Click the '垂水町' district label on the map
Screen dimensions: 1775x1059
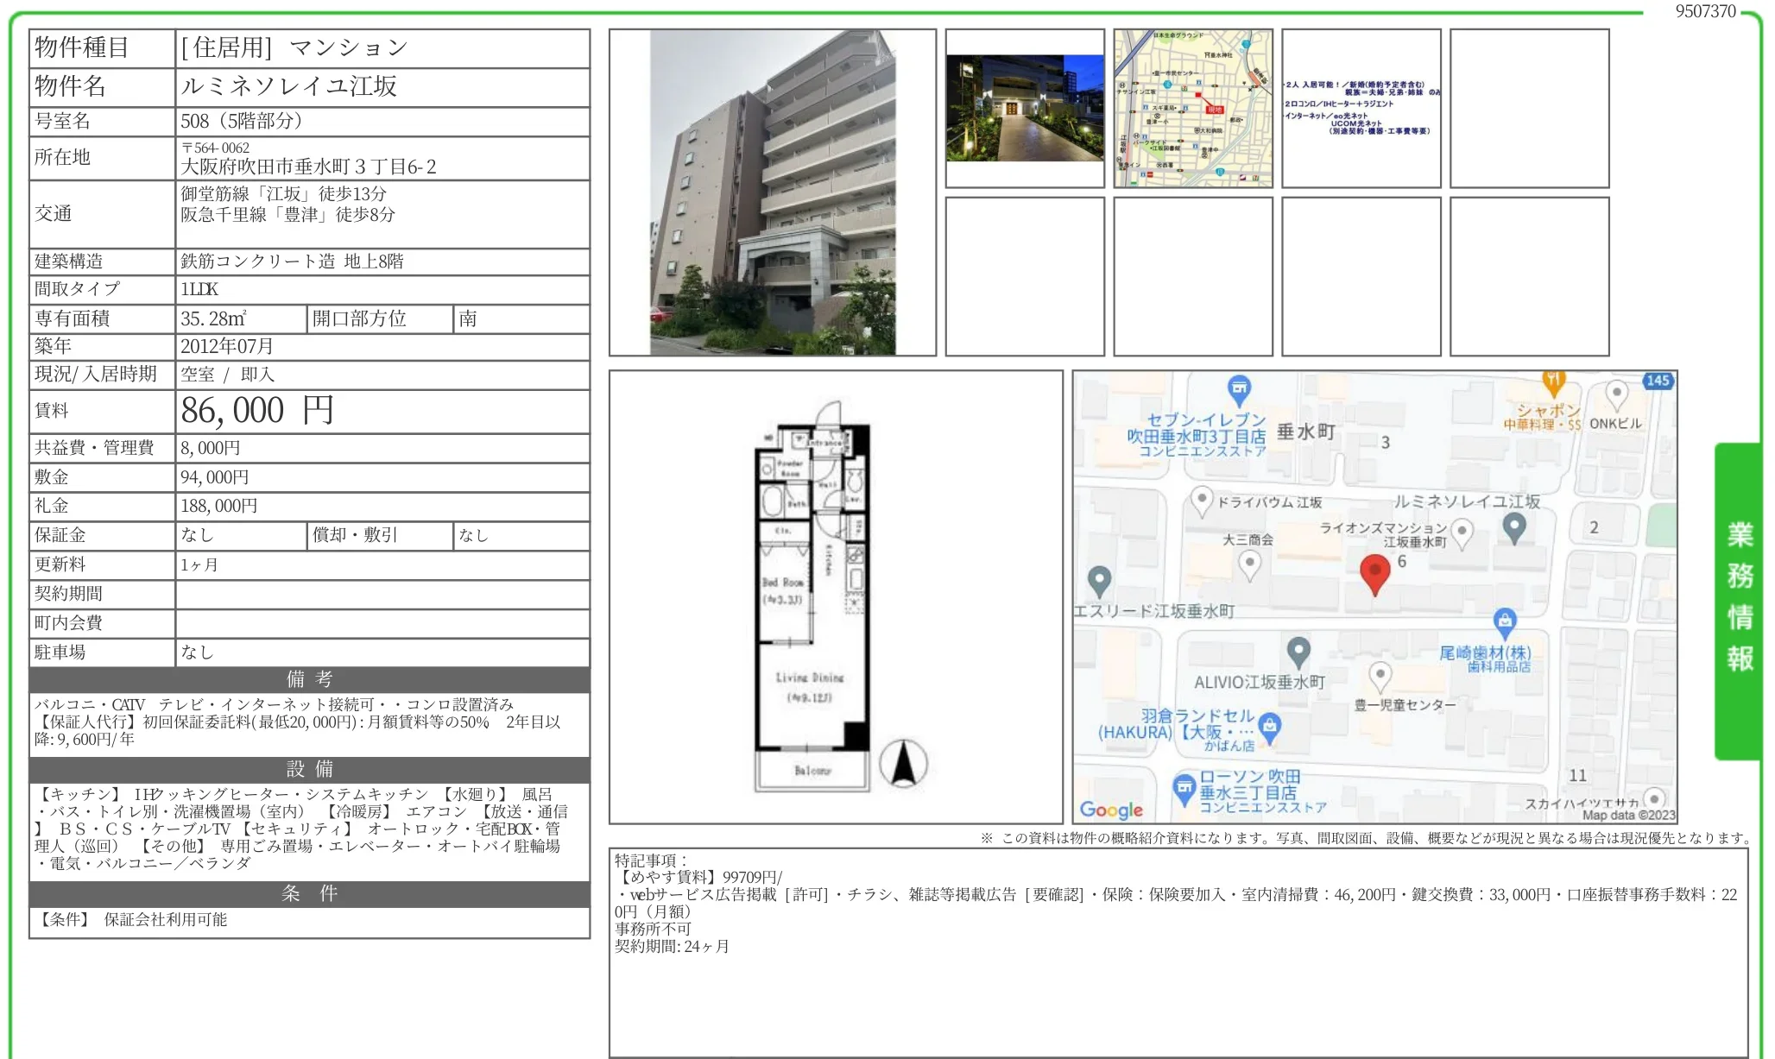[x=1306, y=432]
